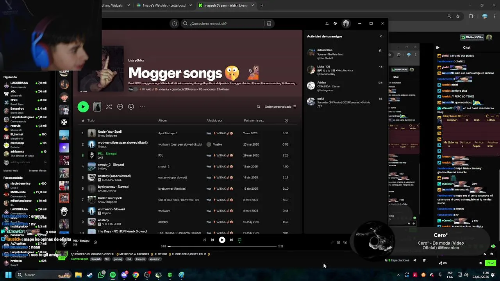Open artist Snow Strippers under first track
The height and width of the screenshot is (281, 500).
tap(107, 135)
